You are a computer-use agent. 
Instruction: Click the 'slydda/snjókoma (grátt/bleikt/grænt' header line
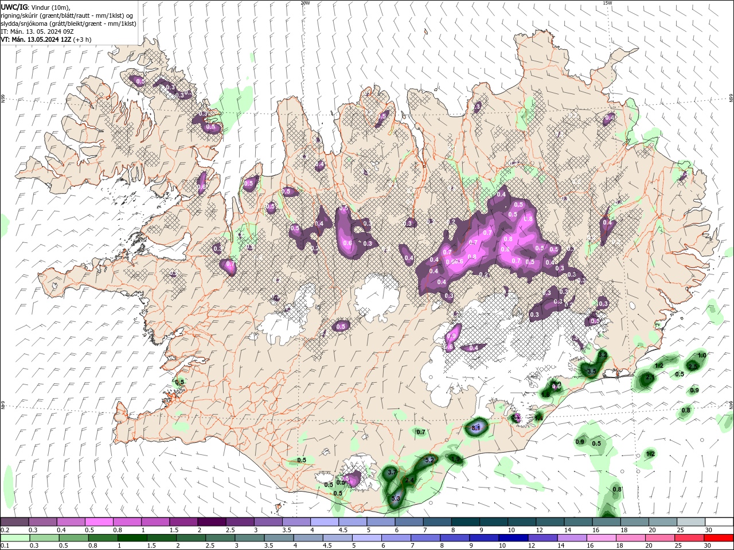click(68, 23)
